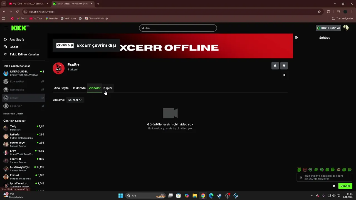Switch to channel Ana Sayfa tab
The height and width of the screenshot is (200, 356).
tap(61, 88)
